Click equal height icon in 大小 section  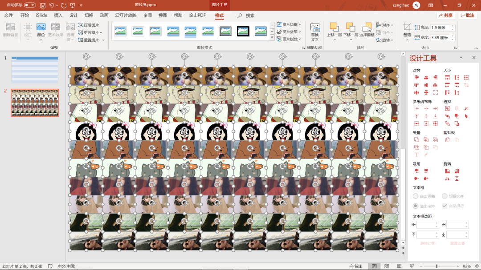457,78
